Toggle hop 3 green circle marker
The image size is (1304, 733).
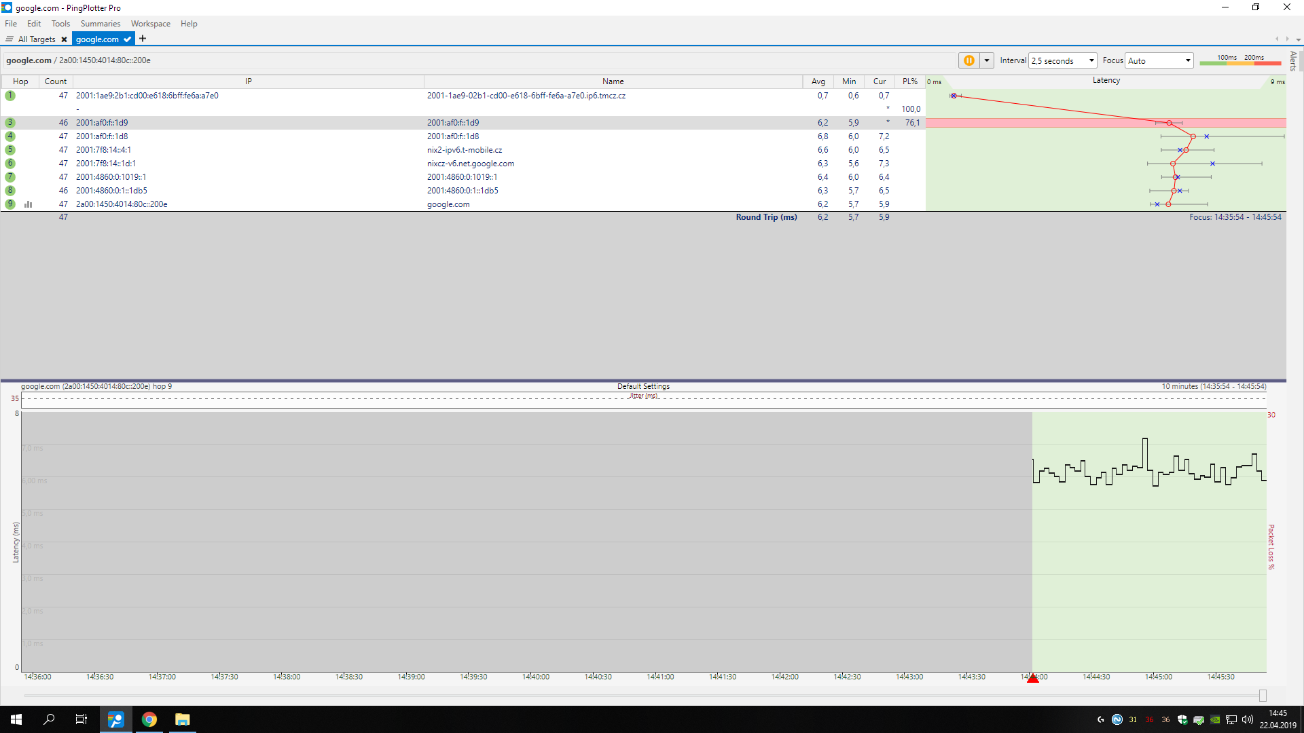pyautogui.click(x=10, y=123)
